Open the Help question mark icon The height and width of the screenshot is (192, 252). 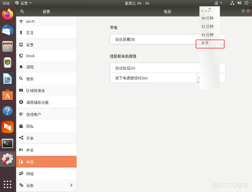7,111
